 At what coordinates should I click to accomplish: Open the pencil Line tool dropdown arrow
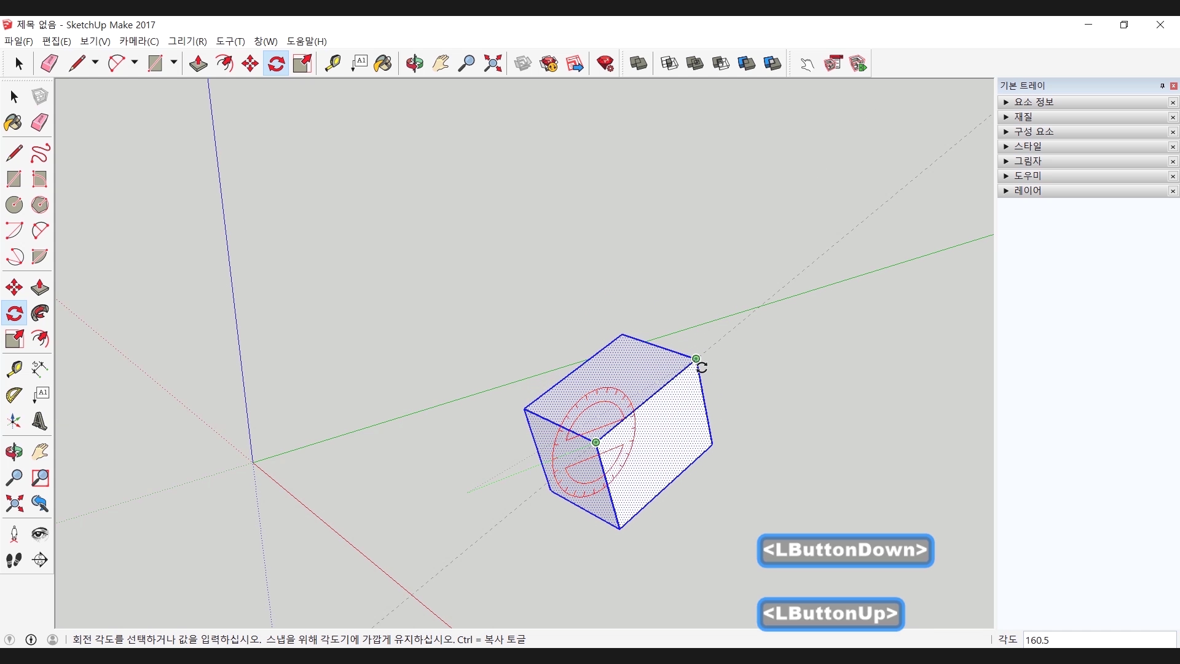(x=95, y=63)
